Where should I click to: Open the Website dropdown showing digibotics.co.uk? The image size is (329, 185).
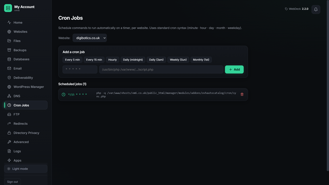90,38
